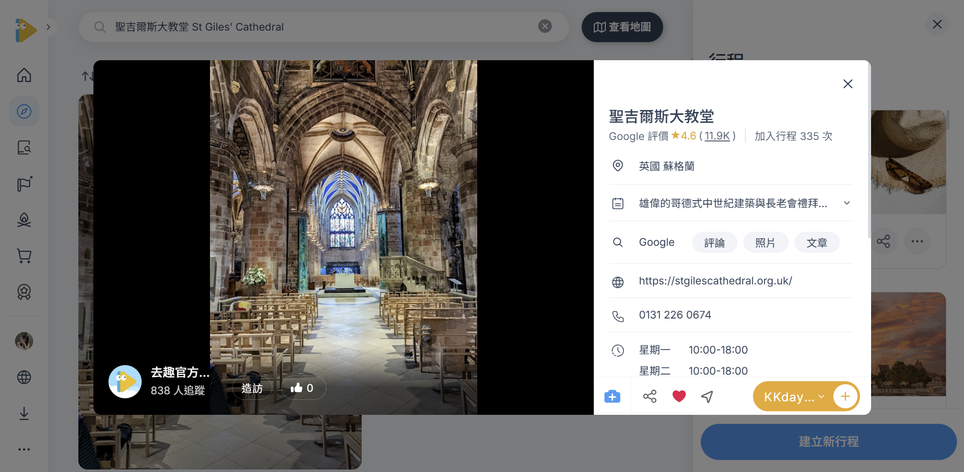Click the 建立新行程 button
The image size is (964, 472).
[x=829, y=442]
